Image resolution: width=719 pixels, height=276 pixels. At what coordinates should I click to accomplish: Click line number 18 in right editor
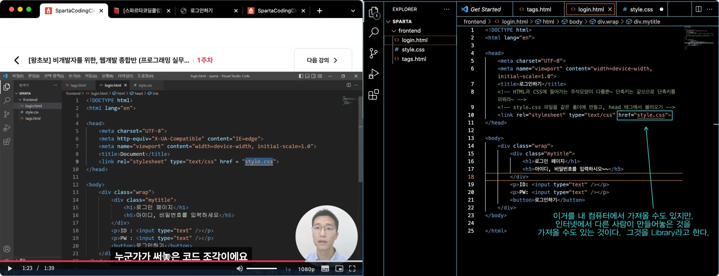(x=471, y=177)
